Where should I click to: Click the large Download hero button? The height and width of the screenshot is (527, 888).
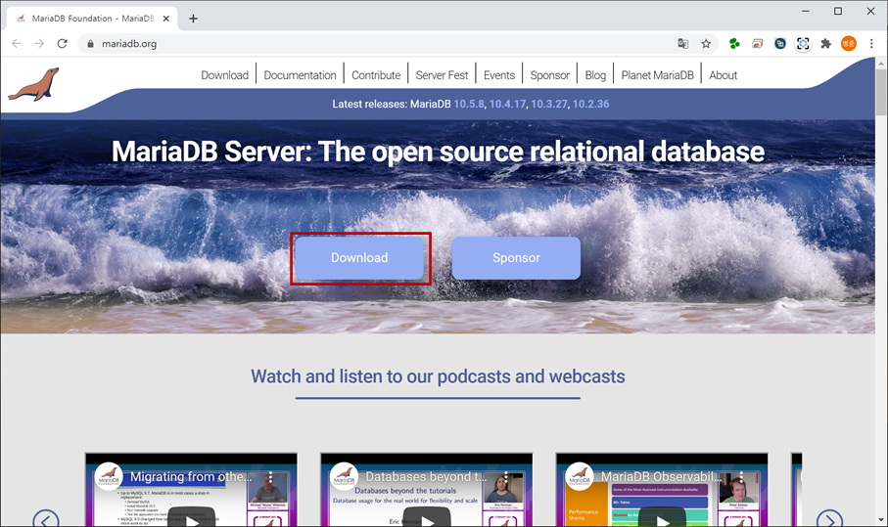(359, 258)
